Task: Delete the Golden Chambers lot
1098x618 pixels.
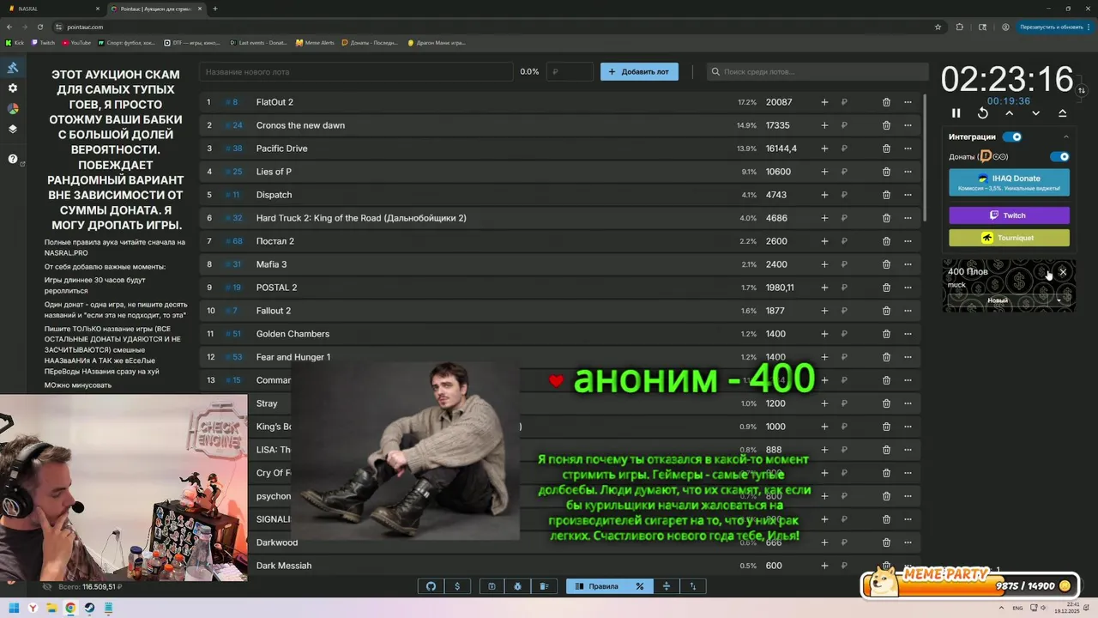Action: point(886,334)
